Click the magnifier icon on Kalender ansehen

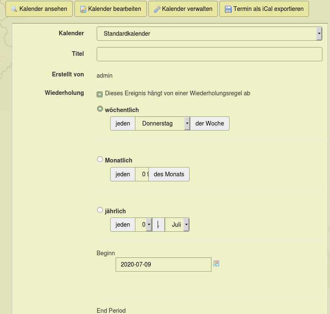coord(14,9)
